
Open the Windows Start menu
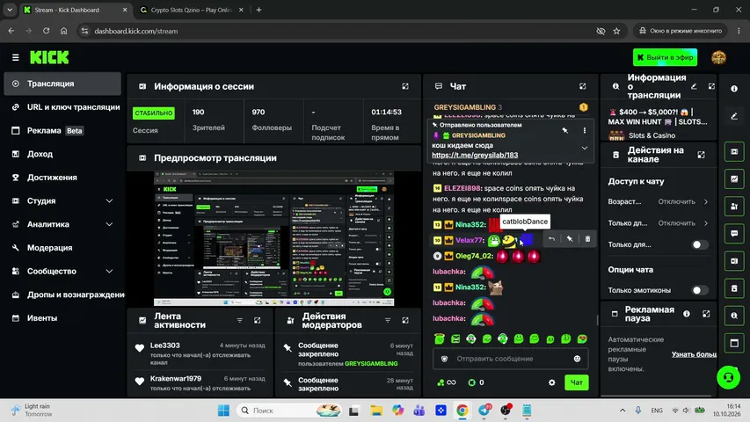223,410
